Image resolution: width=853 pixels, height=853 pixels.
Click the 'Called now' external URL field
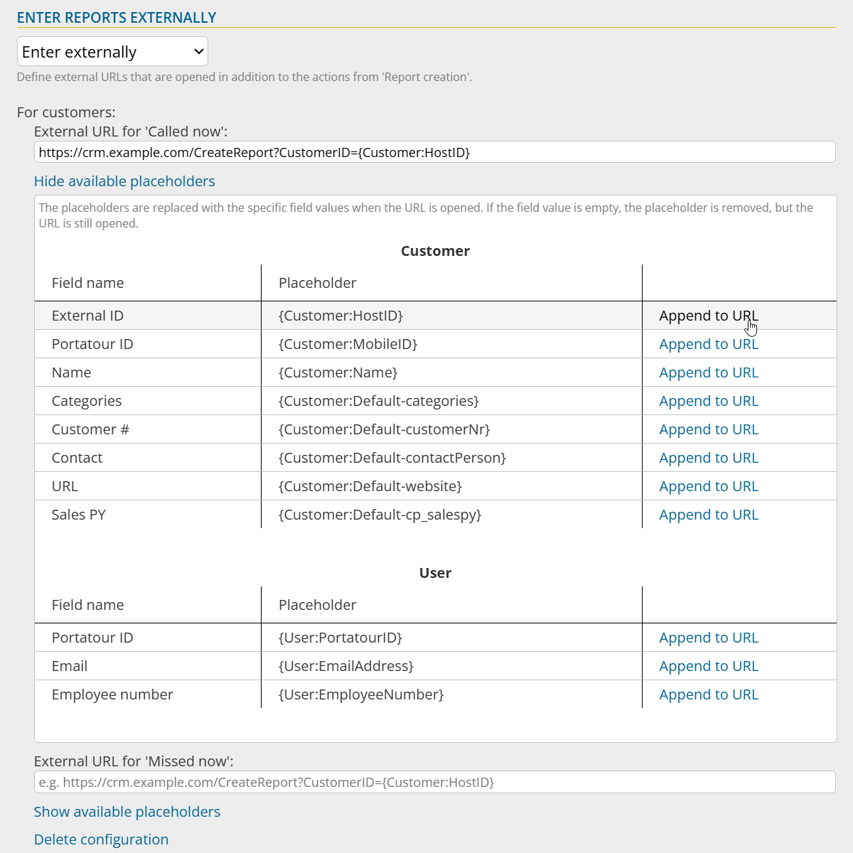pyautogui.click(x=434, y=152)
